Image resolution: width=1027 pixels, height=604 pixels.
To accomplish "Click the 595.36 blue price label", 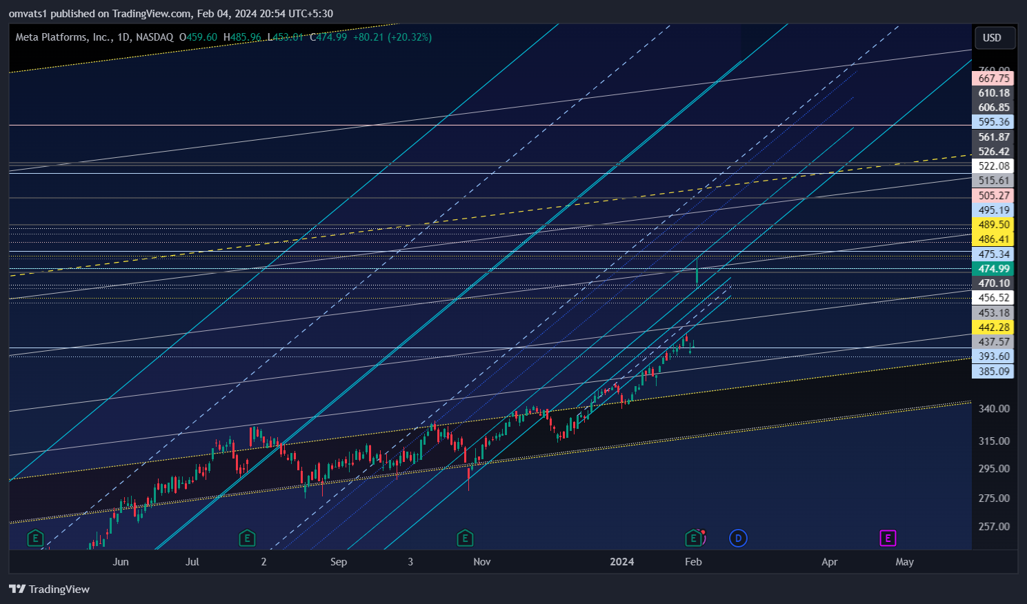I will tap(993, 122).
